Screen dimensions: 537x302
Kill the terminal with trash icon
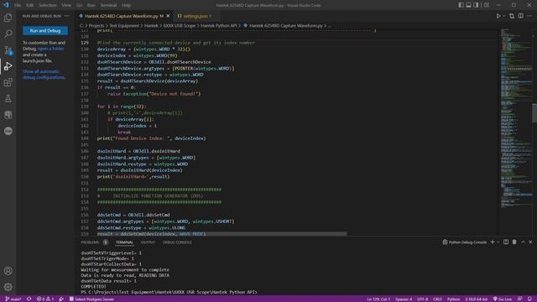(x=514, y=242)
